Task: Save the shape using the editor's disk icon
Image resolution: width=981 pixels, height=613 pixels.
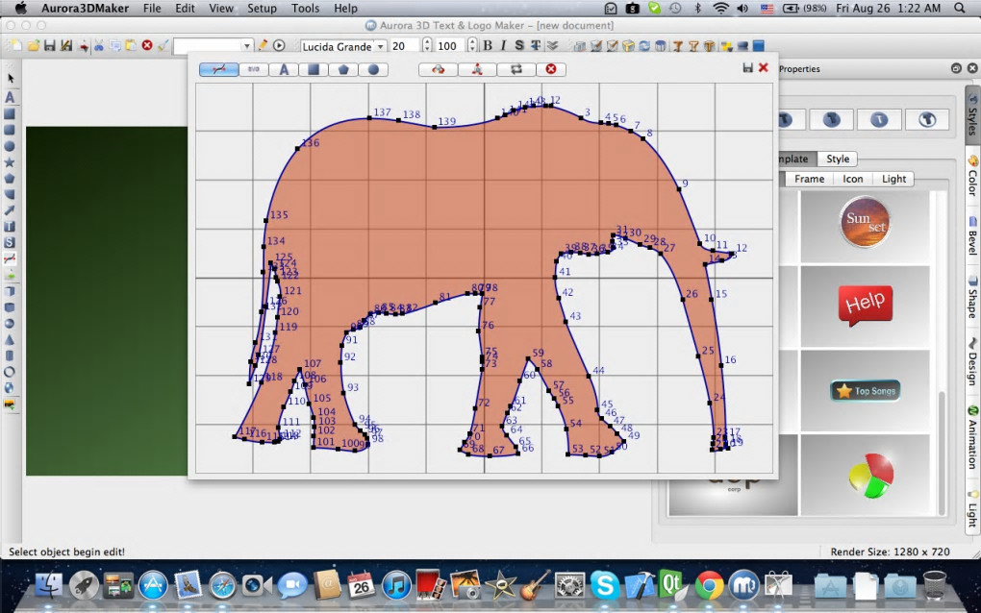Action: (748, 68)
